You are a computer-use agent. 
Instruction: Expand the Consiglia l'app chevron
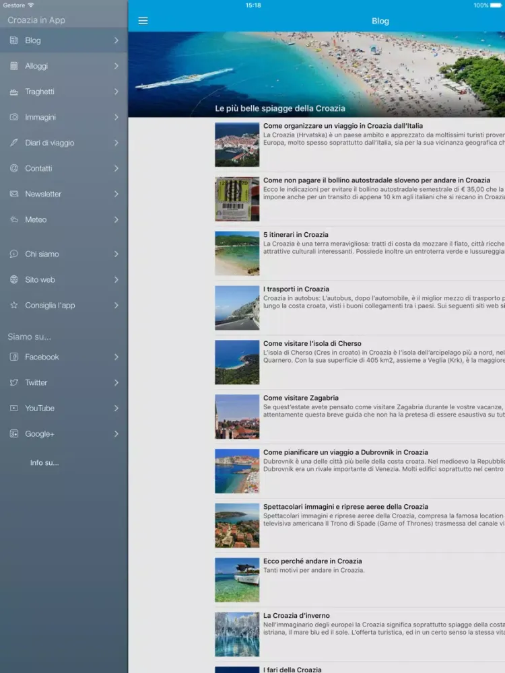[116, 305]
